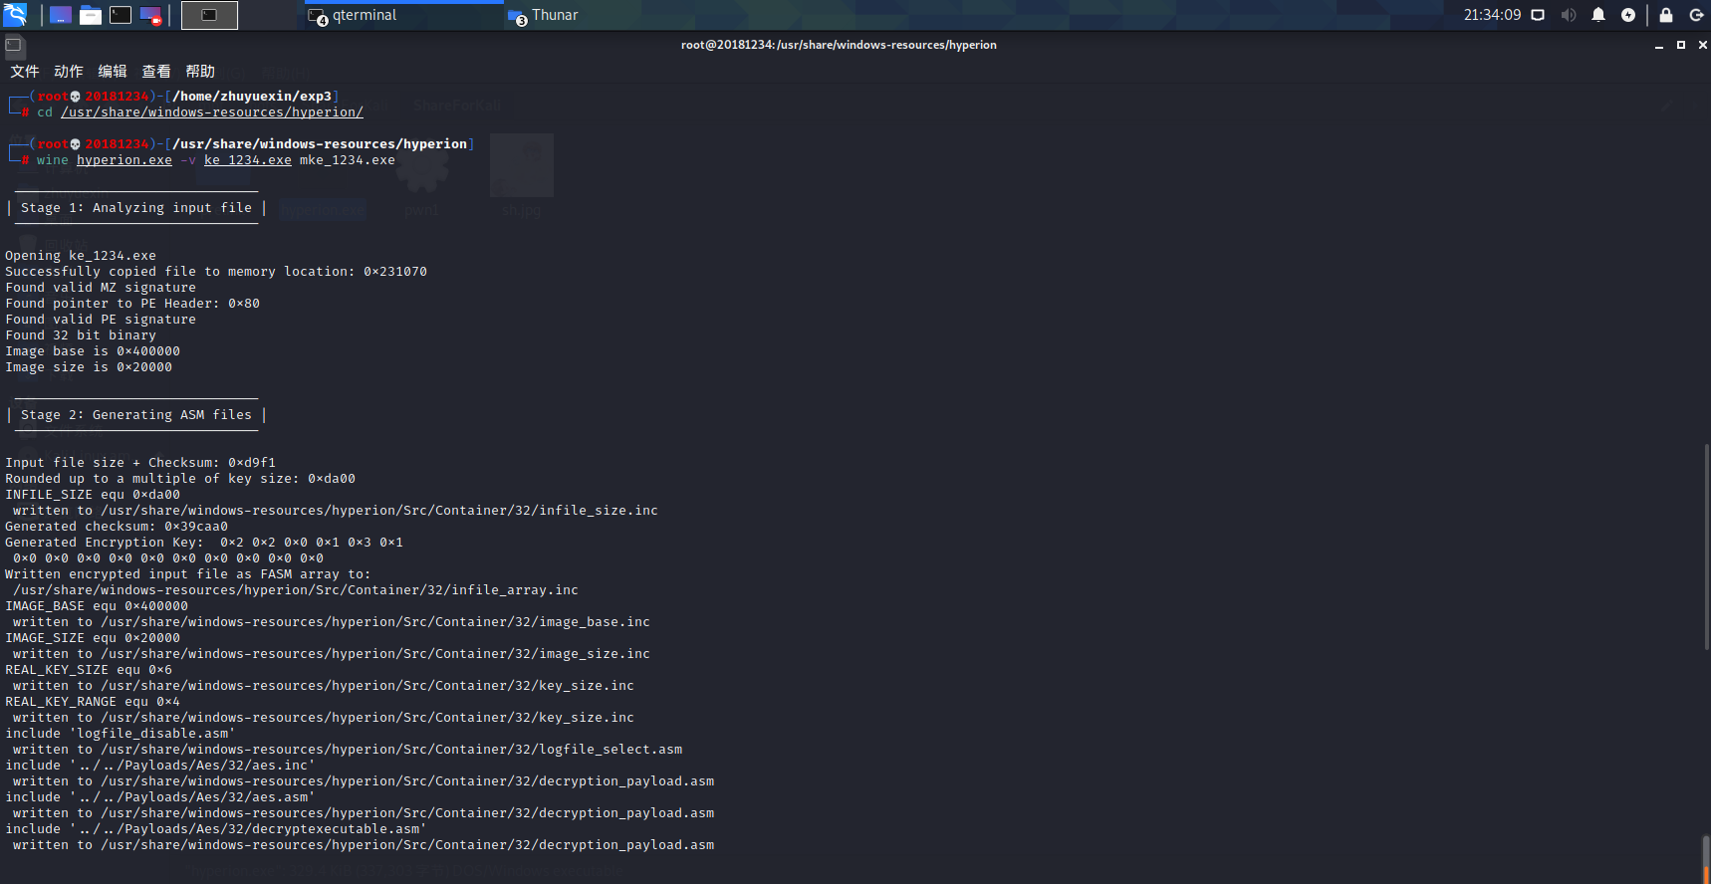Screen dimensions: 1711x884
Task: Open the 查看 (View) menu
Action: pos(156,72)
